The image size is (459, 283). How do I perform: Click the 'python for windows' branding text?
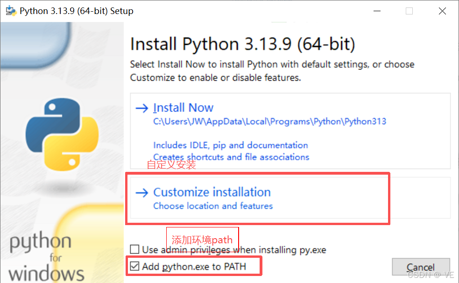[x=47, y=256]
